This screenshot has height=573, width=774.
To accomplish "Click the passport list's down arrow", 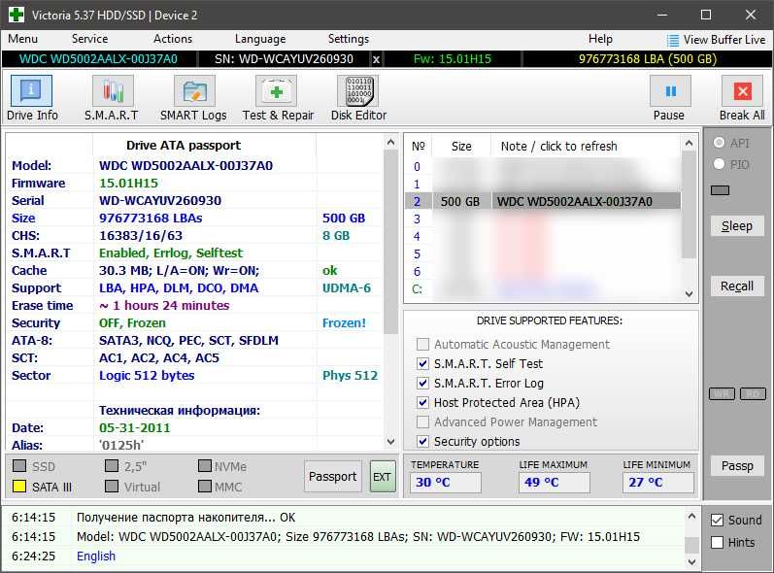I will (390, 441).
